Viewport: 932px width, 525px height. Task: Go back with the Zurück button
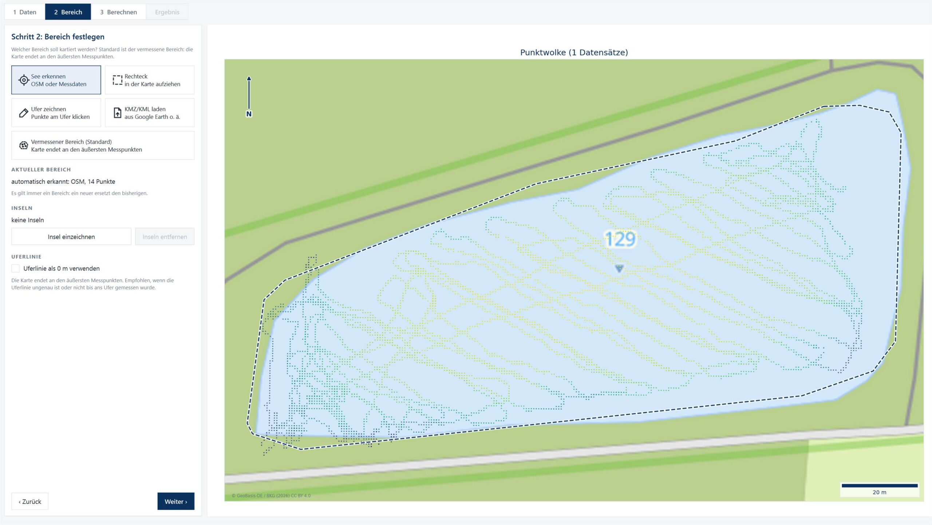coord(30,501)
